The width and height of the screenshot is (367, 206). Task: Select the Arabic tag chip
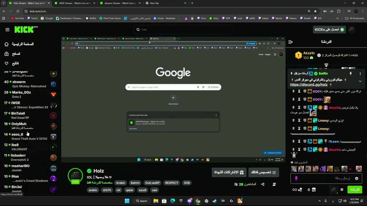121,183
